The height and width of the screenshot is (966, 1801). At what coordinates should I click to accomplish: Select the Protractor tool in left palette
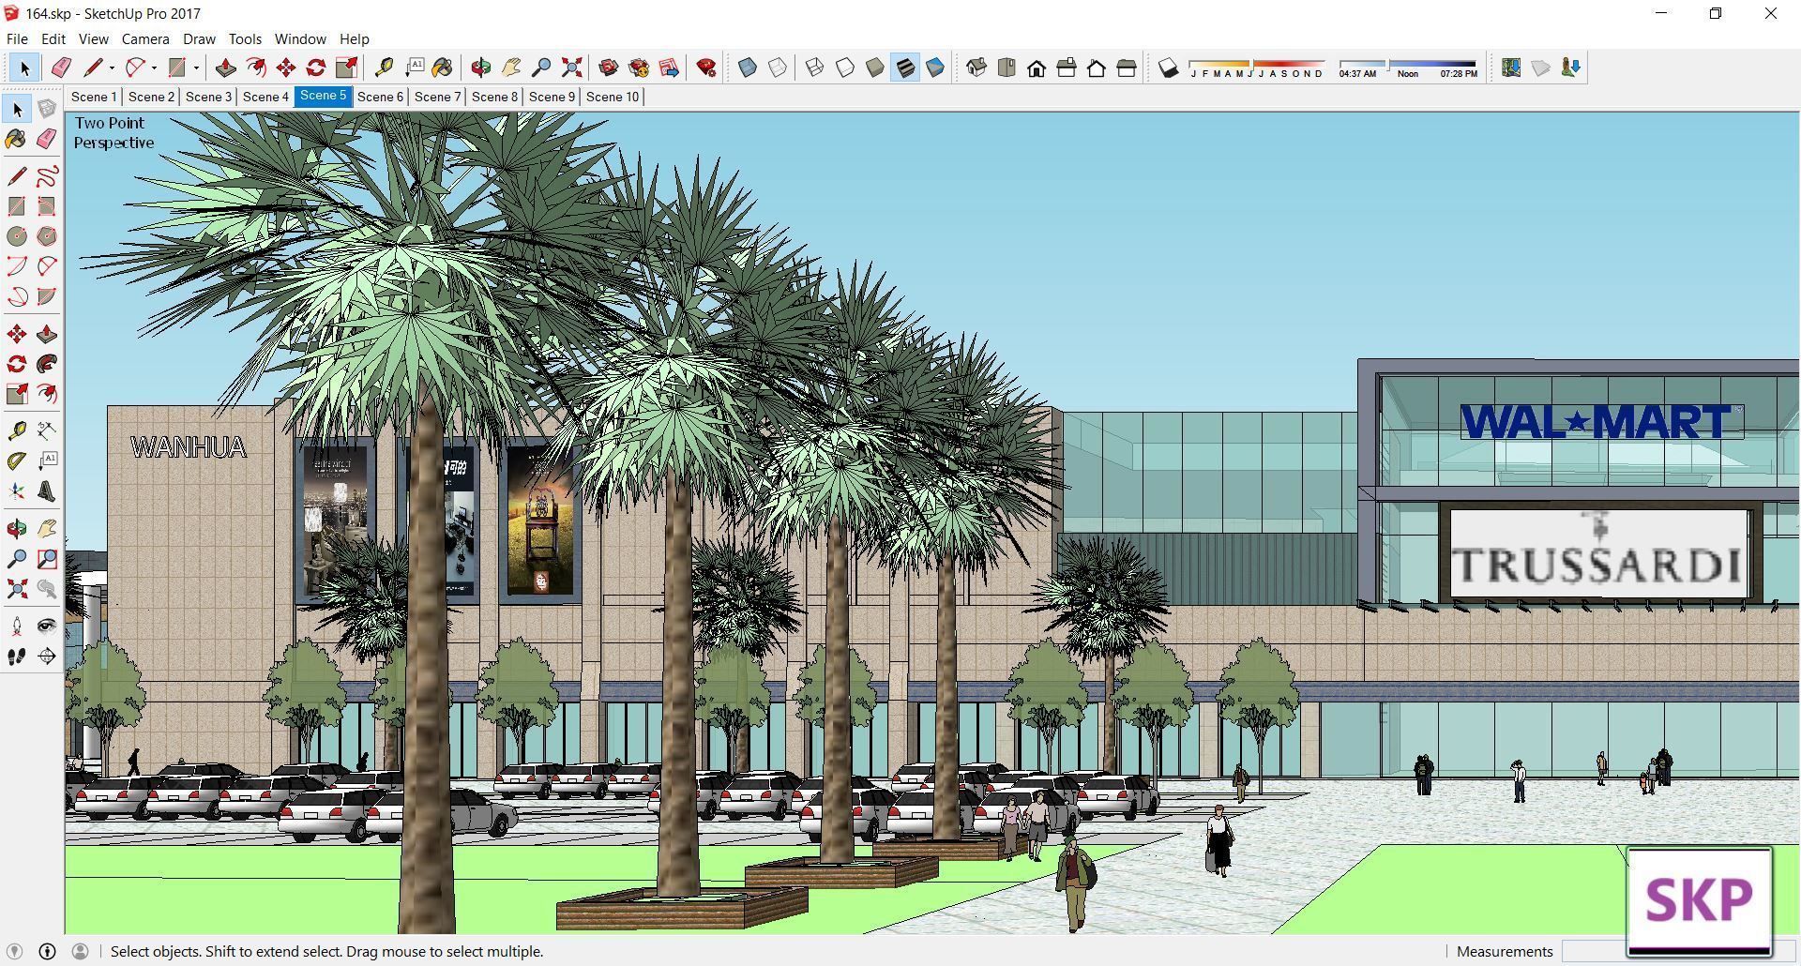(x=17, y=461)
